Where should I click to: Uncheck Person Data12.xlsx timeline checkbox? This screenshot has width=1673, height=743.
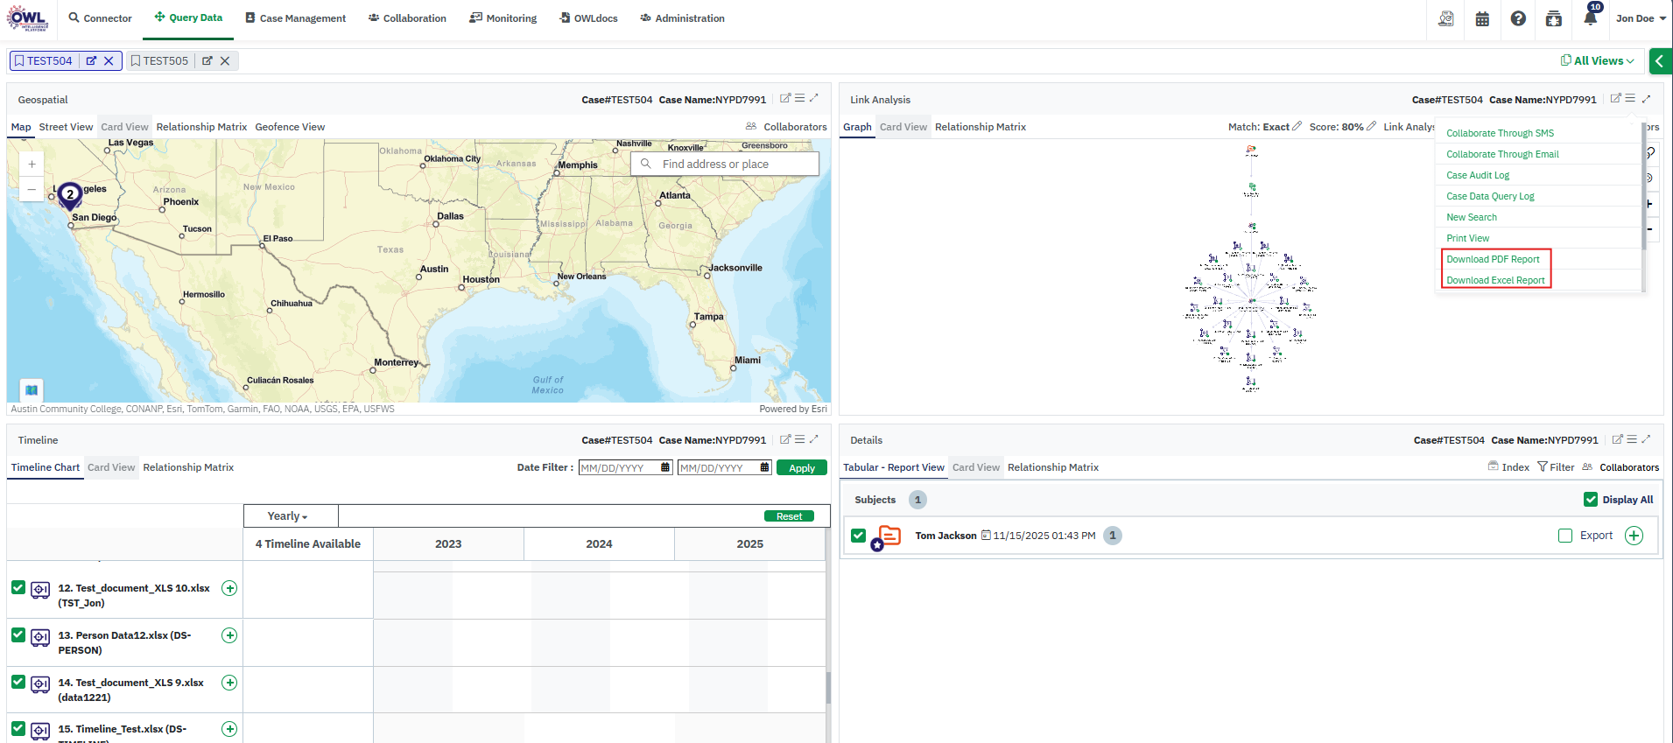18,634
